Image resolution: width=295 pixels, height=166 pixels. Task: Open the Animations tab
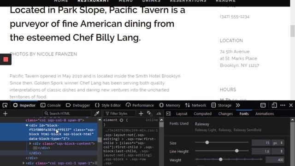point(265,114)
